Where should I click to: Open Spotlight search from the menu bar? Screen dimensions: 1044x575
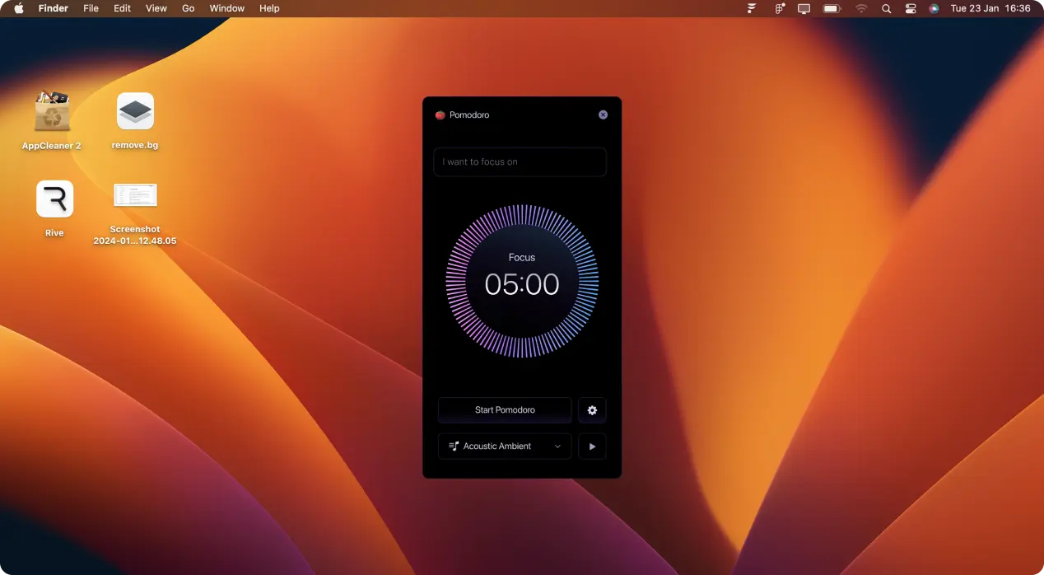pos(886,8)
